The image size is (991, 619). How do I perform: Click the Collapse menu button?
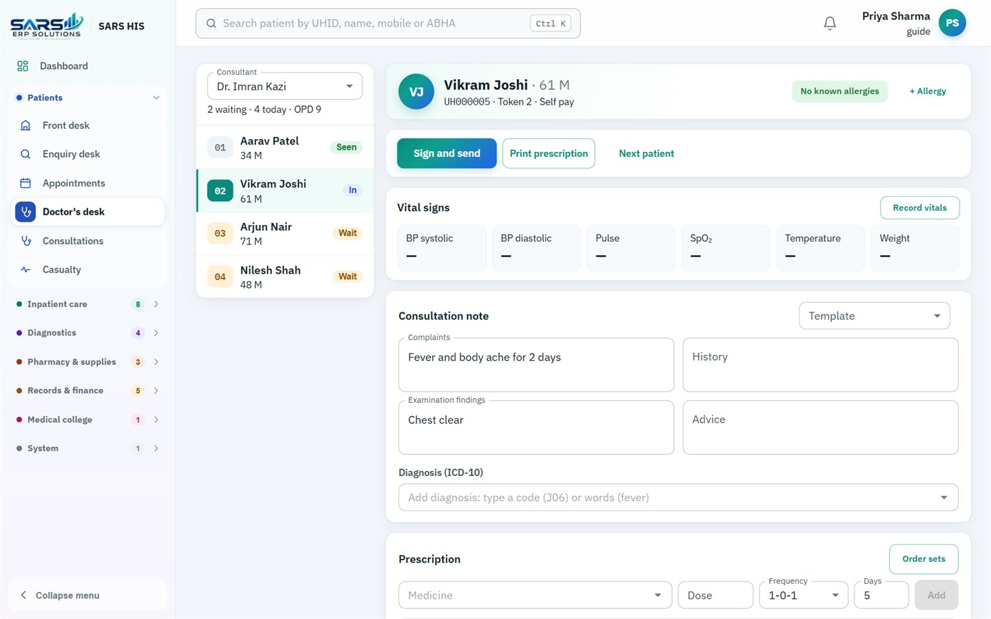pyautogui.click(x=87, y=595)
